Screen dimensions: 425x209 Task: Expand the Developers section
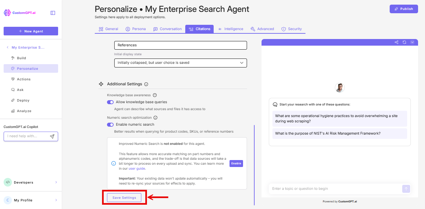coord(31,182)
